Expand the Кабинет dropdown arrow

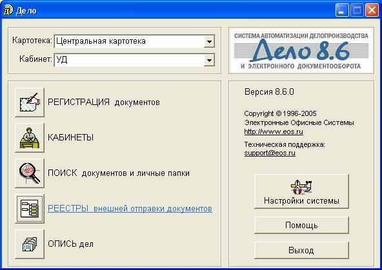click(x=209, y=60)
